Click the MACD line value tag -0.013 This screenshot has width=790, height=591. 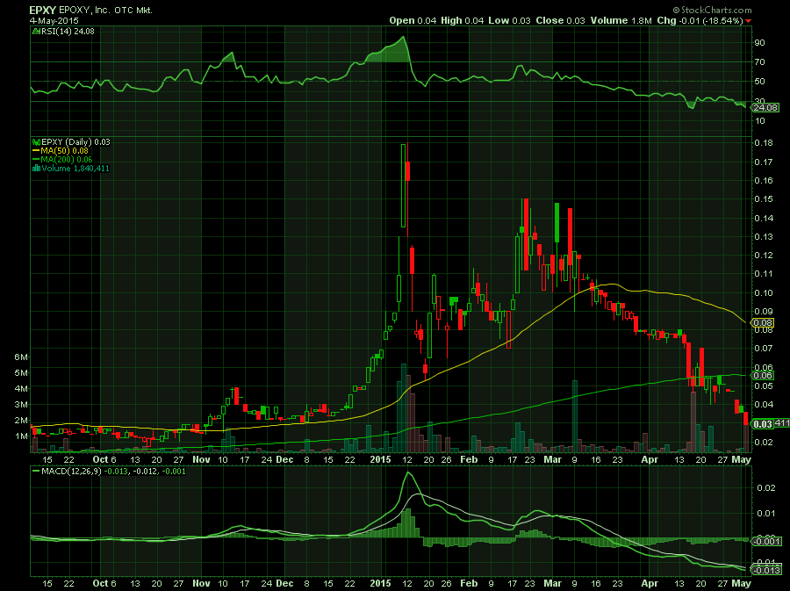(x=765, y=570)
